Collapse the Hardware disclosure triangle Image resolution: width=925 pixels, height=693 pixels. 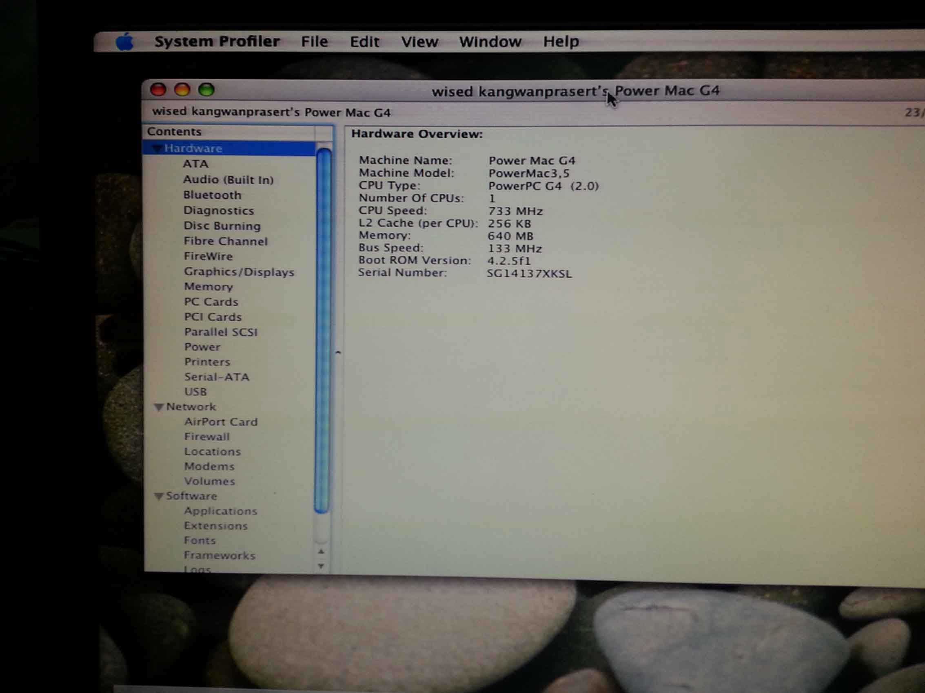click(x=157, y=148)
